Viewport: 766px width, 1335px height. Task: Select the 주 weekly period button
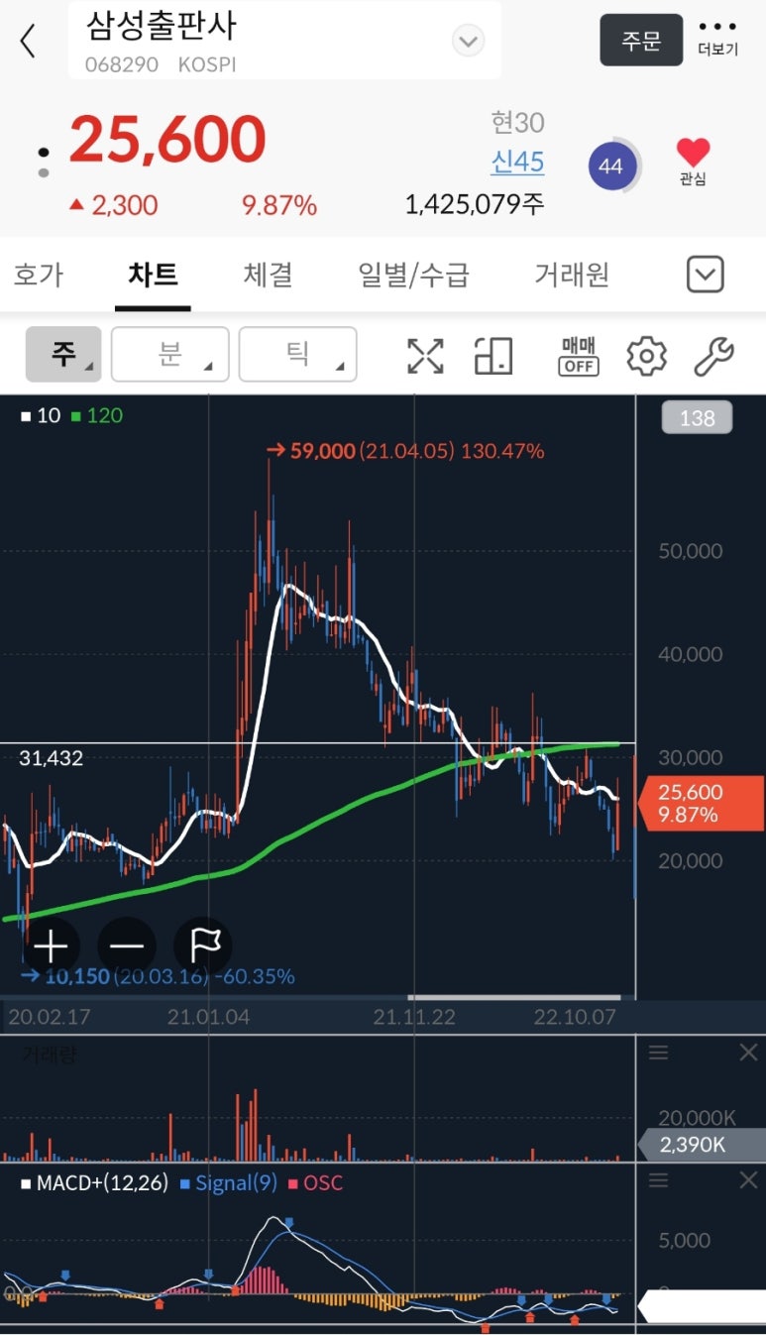coord(63,355)
